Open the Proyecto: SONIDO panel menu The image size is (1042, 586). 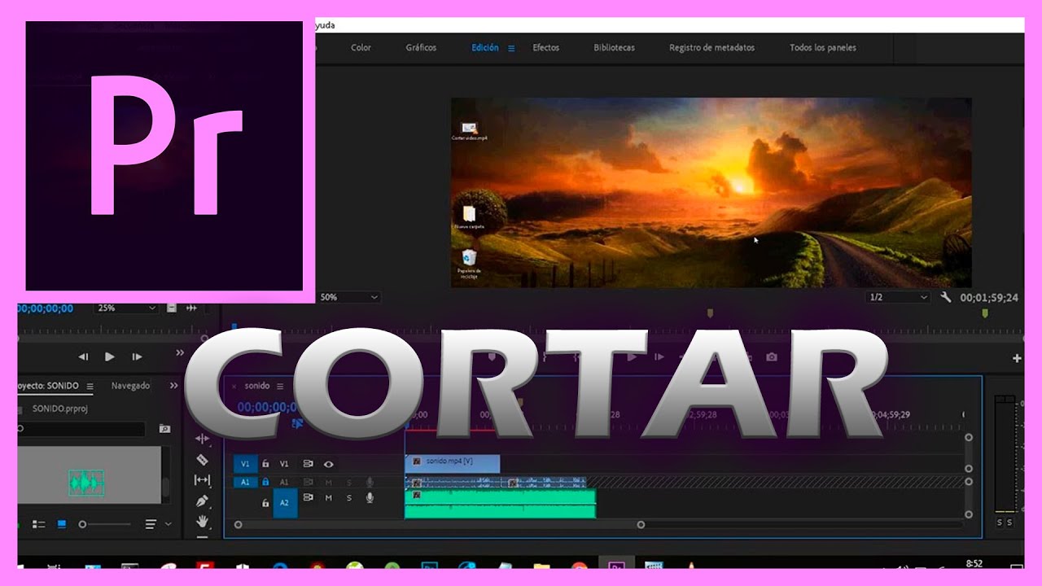pos(90,387)
